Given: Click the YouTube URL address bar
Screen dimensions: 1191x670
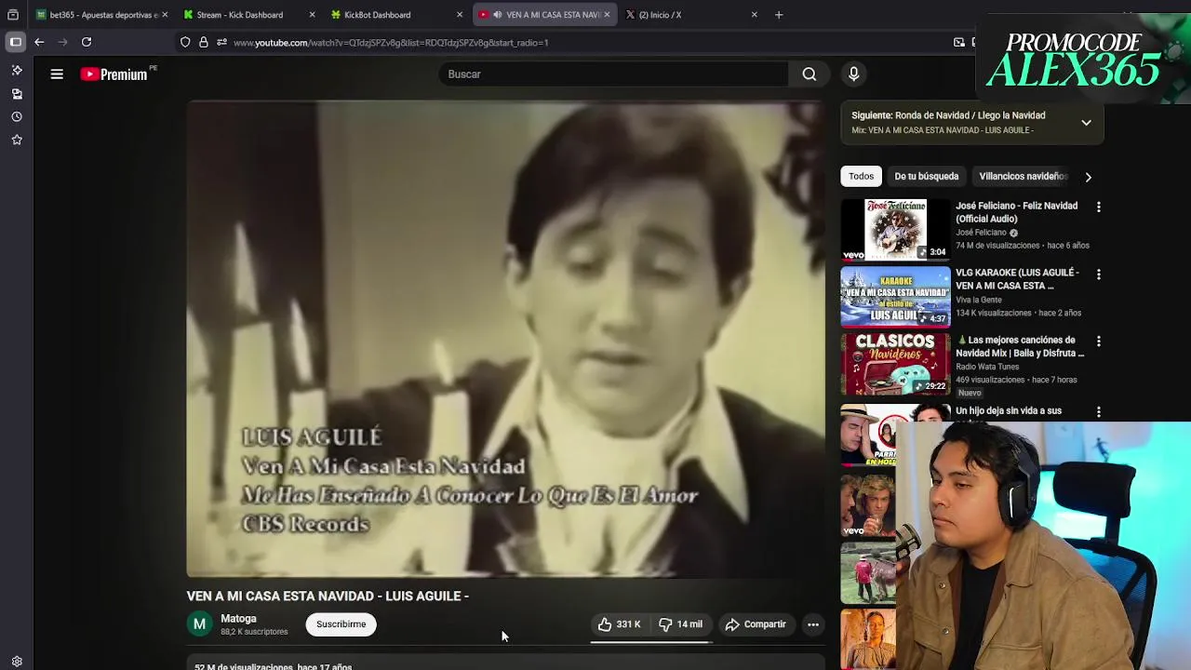Looking at the screenshot, I should click(391, 43).
